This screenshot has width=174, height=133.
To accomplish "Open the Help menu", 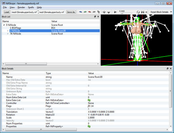I will coord(39,8).
